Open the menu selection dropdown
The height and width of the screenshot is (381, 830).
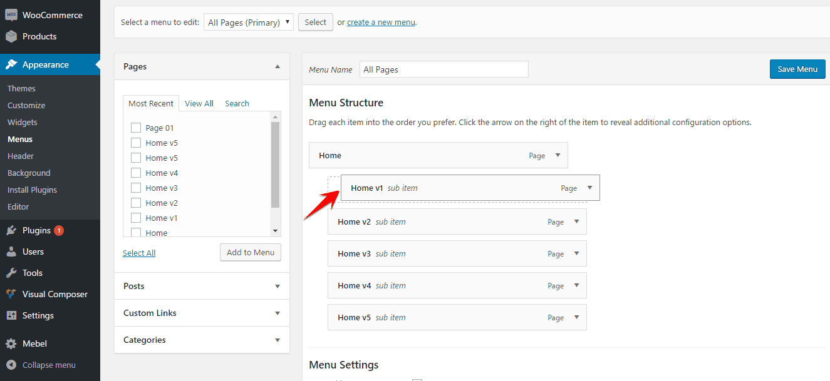coord(248,21)
